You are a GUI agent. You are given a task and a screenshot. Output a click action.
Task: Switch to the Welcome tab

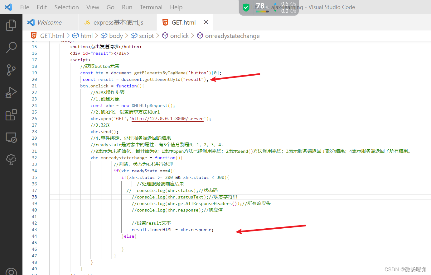tap(50, 22)
